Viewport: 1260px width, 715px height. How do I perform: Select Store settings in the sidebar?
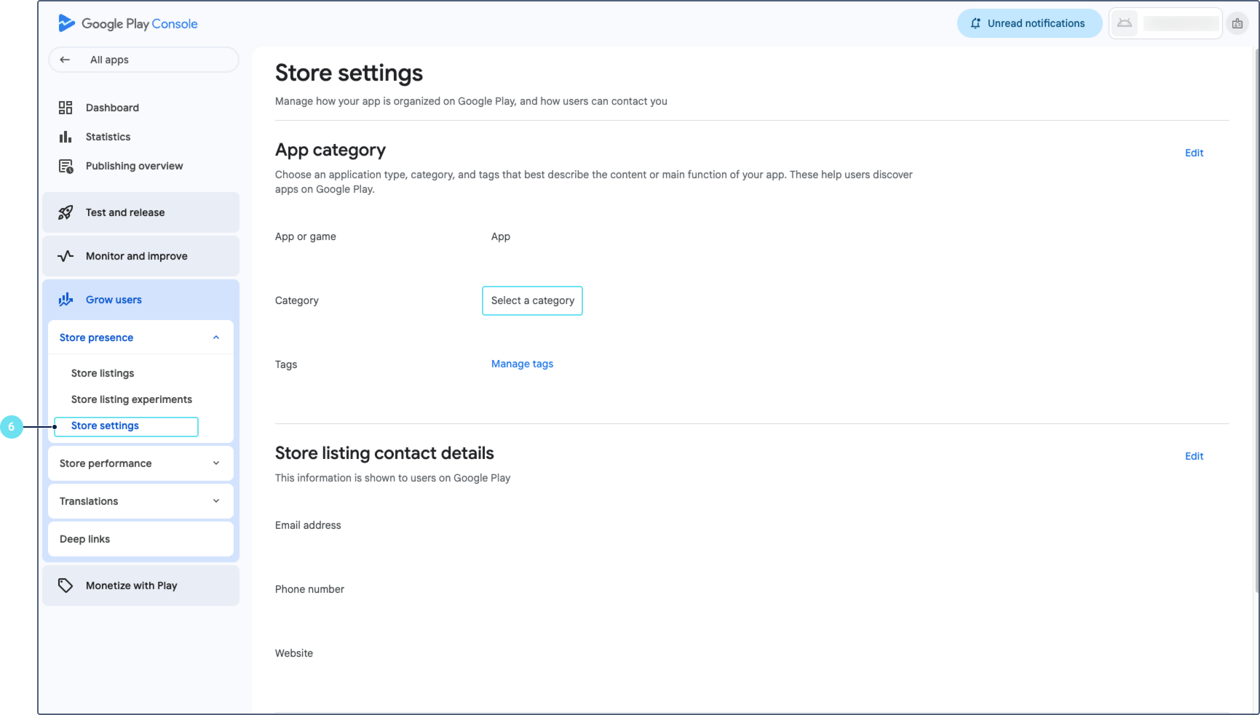126,426
